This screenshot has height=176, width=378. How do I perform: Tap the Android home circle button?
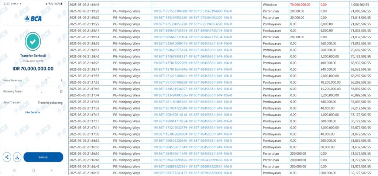coord(33,170)
